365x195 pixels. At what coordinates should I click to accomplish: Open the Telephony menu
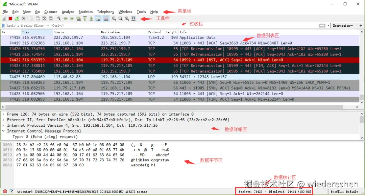(x=106, y=11)
